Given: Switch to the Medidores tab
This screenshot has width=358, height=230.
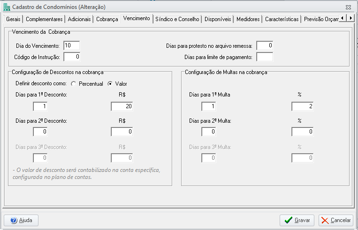Looking at the screenshot, I should pos(248,19).
